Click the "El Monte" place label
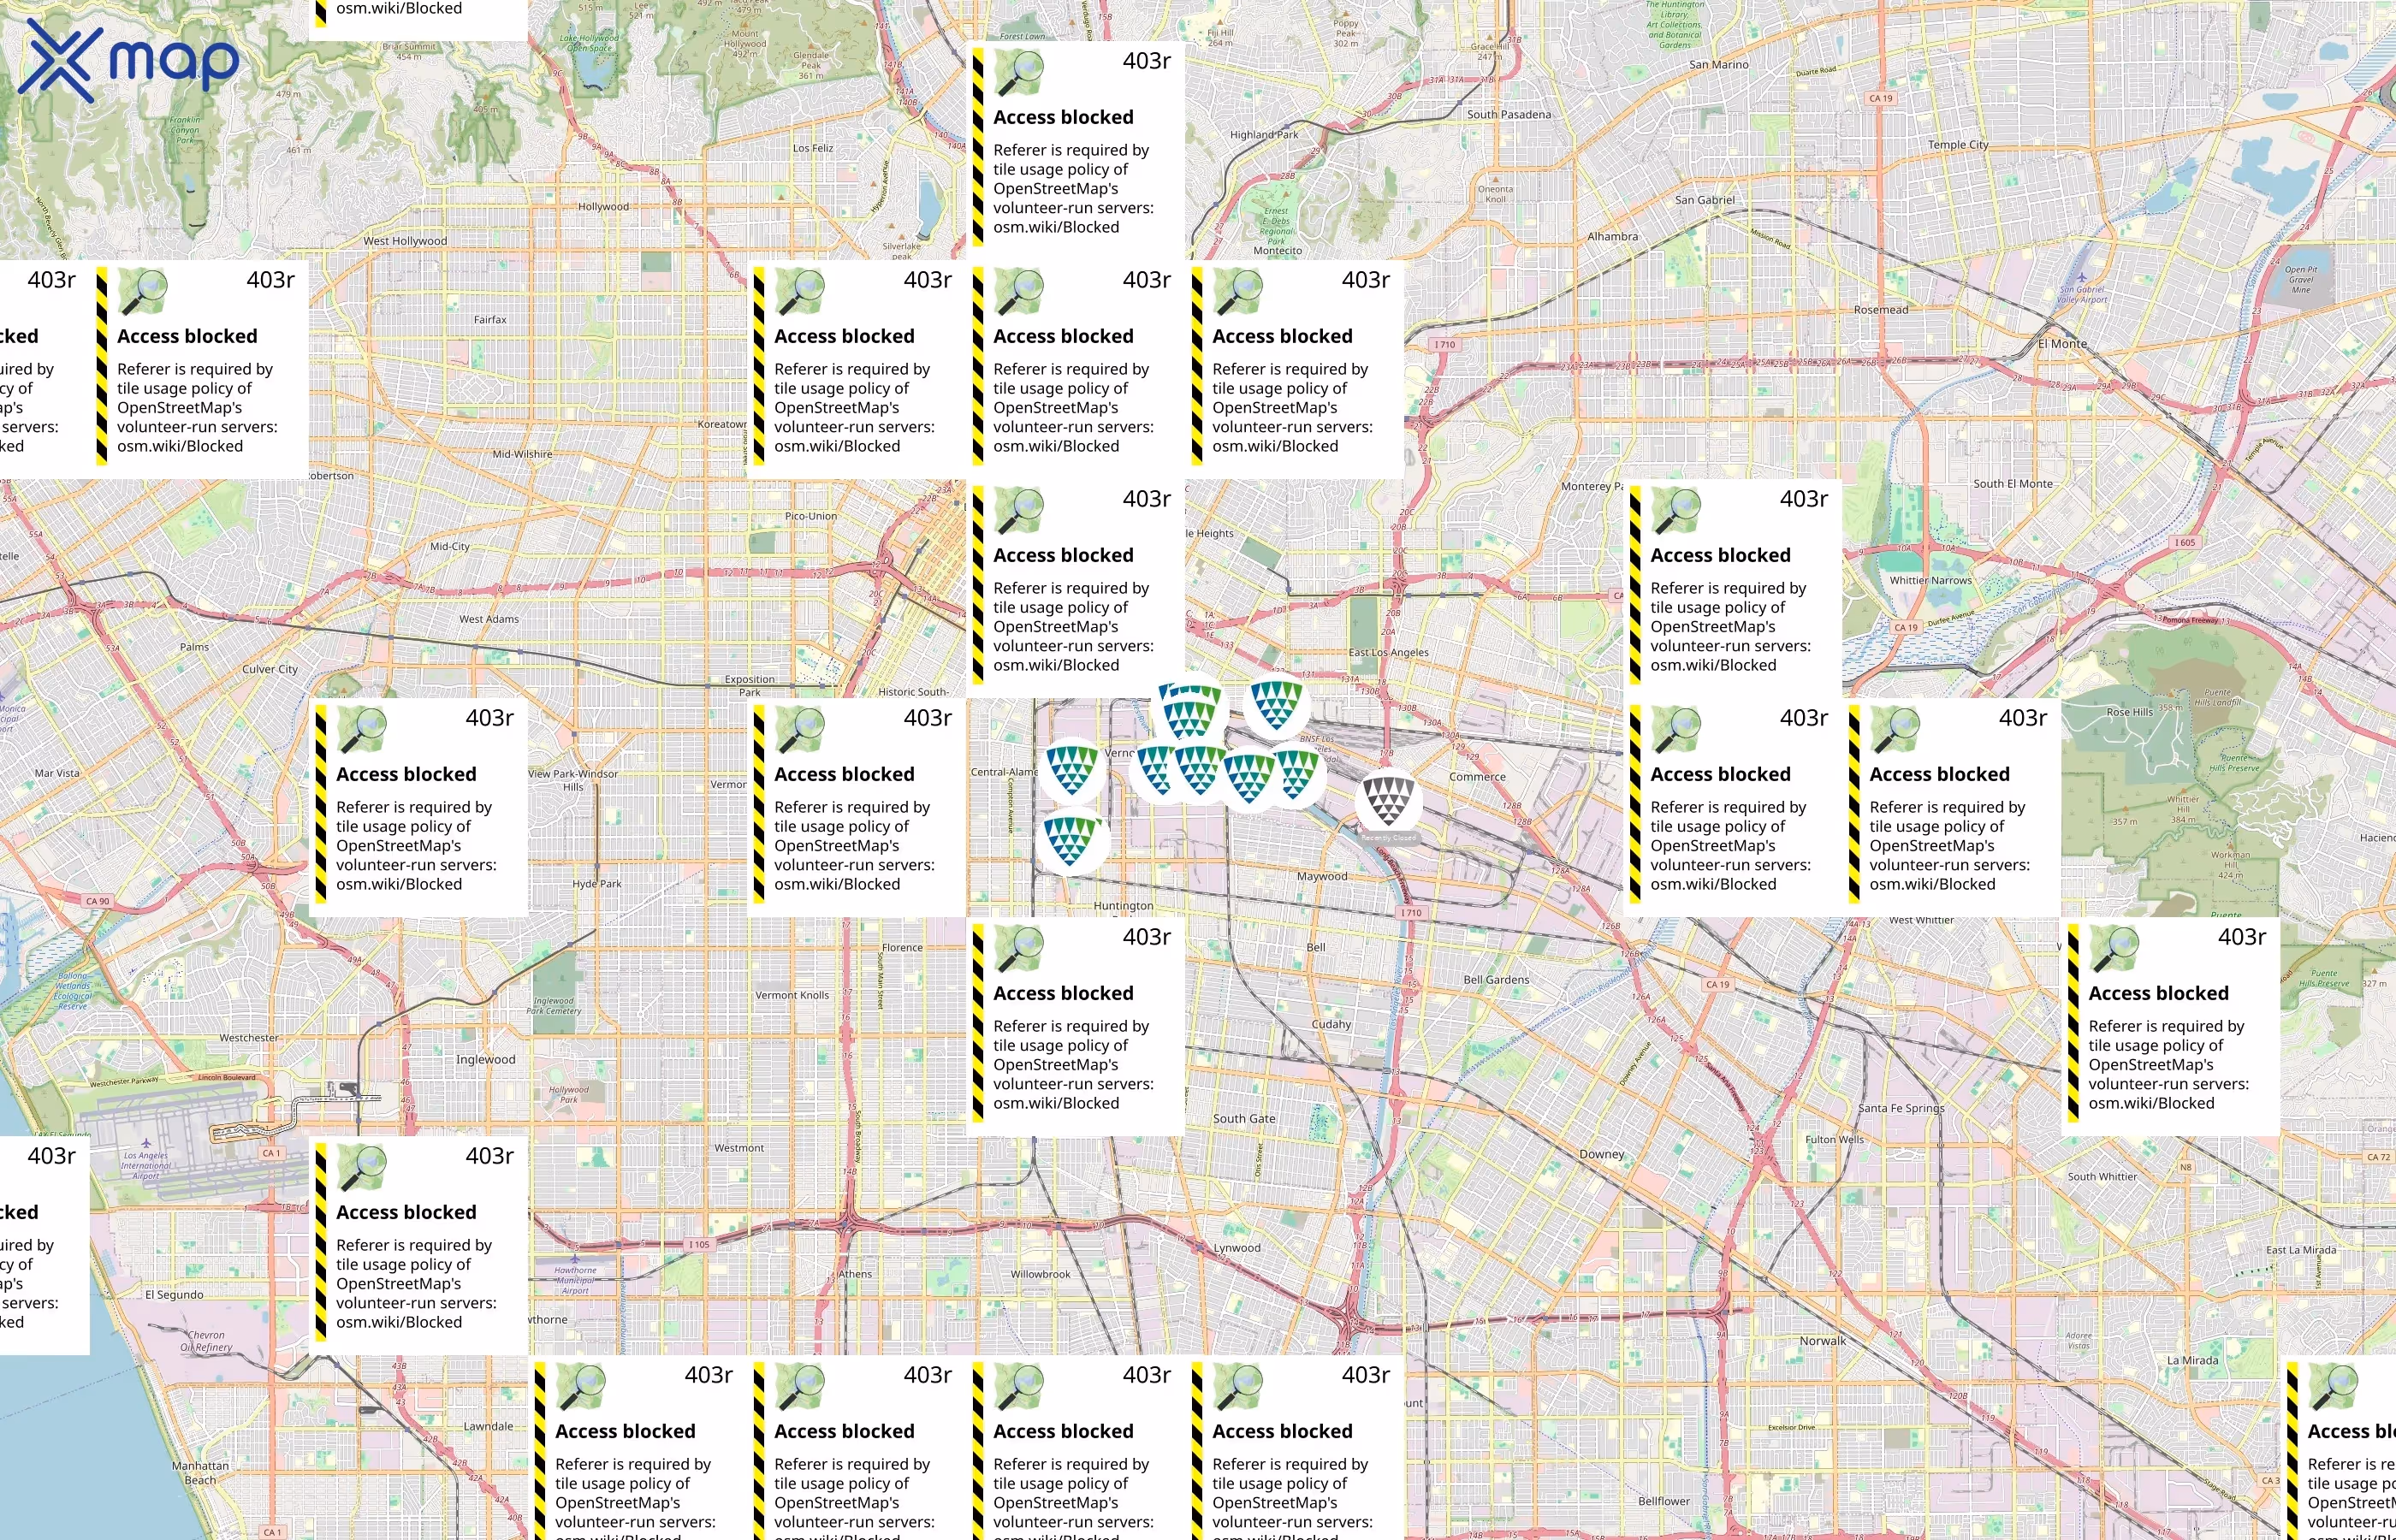The height and width of the screenshot is (1540, 2396). (2062, 344)
